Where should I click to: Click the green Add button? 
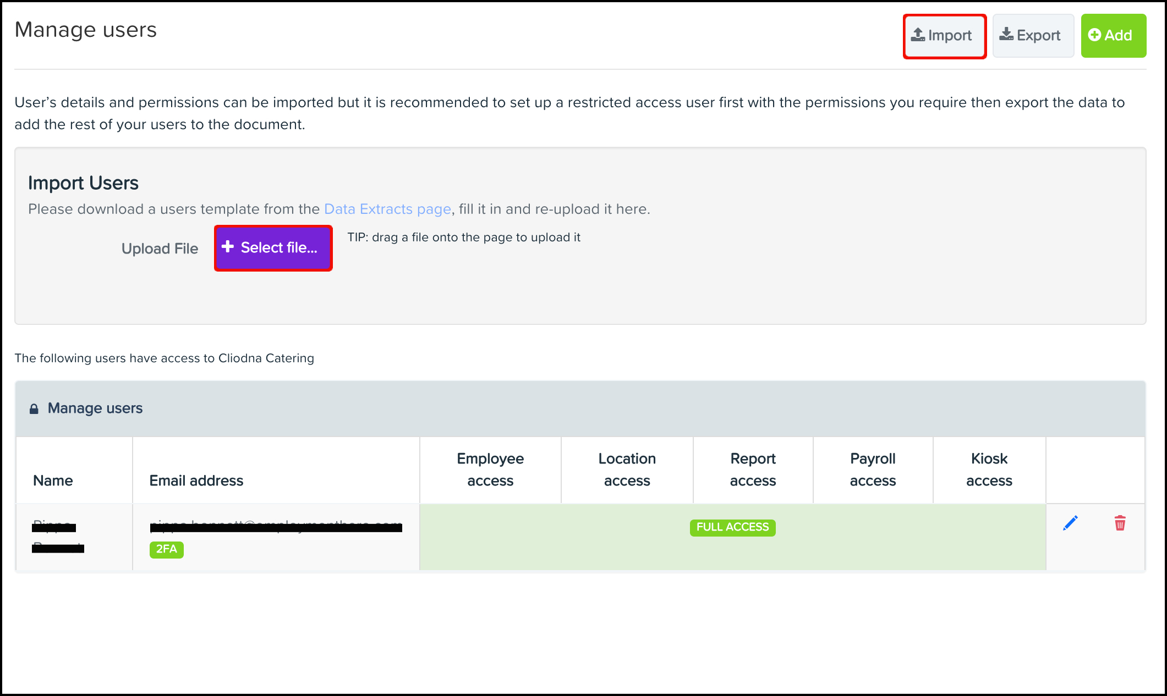(x=1113, y=36)
